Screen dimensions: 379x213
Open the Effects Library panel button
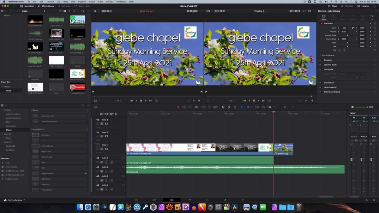(x=46, y=6)
